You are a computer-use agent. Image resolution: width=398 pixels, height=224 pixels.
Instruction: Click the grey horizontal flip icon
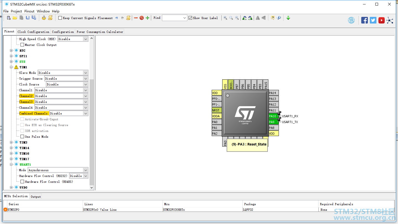point(264,18)
